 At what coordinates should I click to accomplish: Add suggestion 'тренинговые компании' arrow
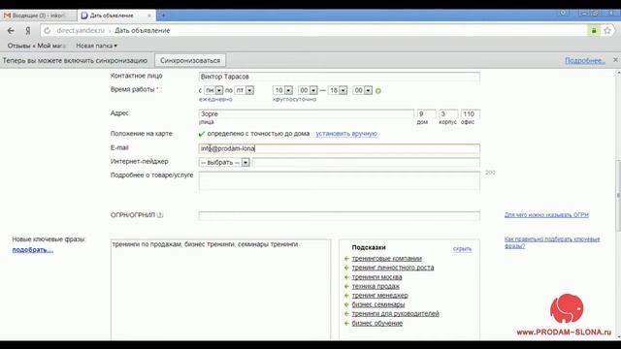click(346, 259)
